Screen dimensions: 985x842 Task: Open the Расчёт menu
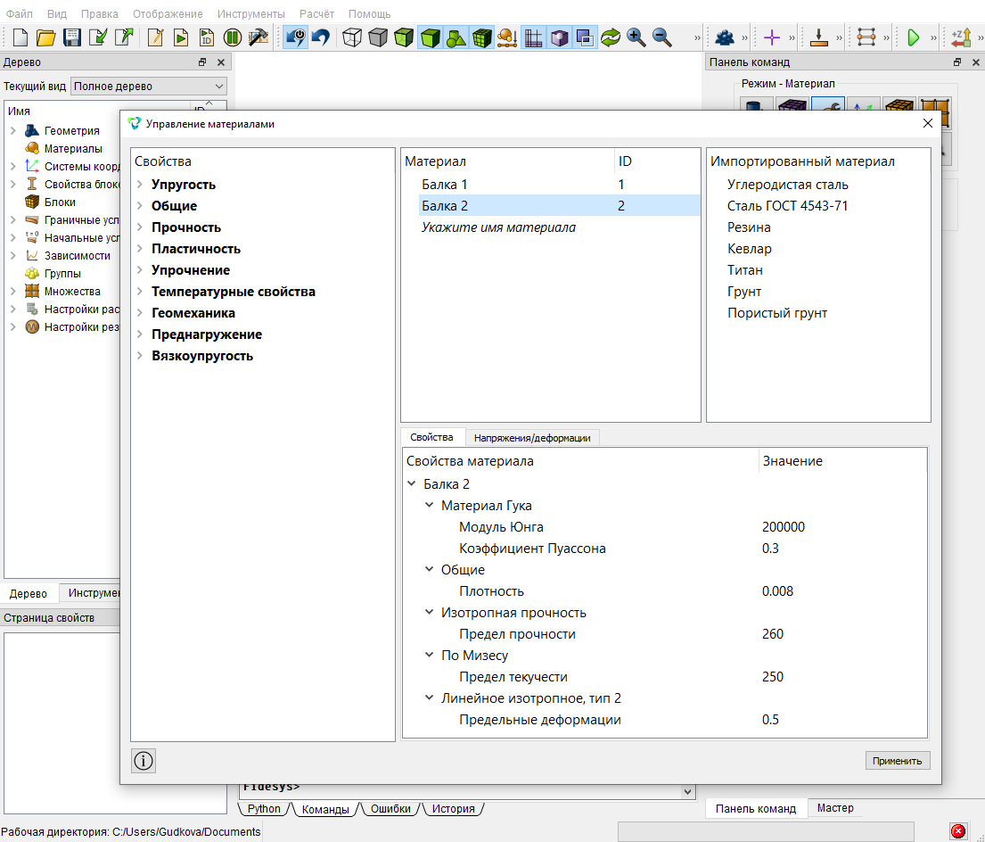[x=316, y=13]
